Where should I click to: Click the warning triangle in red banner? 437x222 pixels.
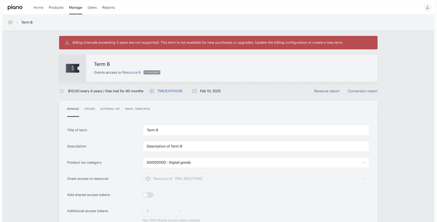point(67,43)
